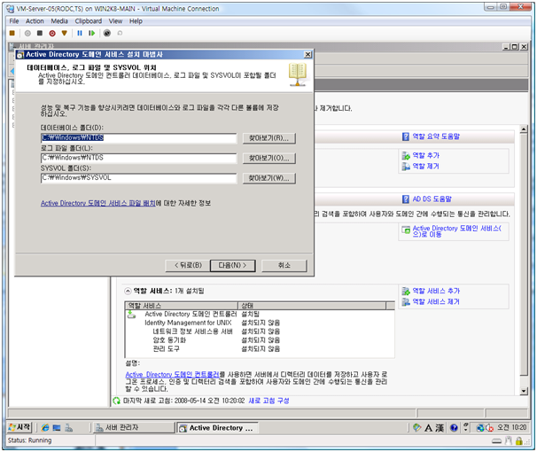Click 찾아보기(R) browse button
The image size is (537, 452).
[x=268, y=138]
